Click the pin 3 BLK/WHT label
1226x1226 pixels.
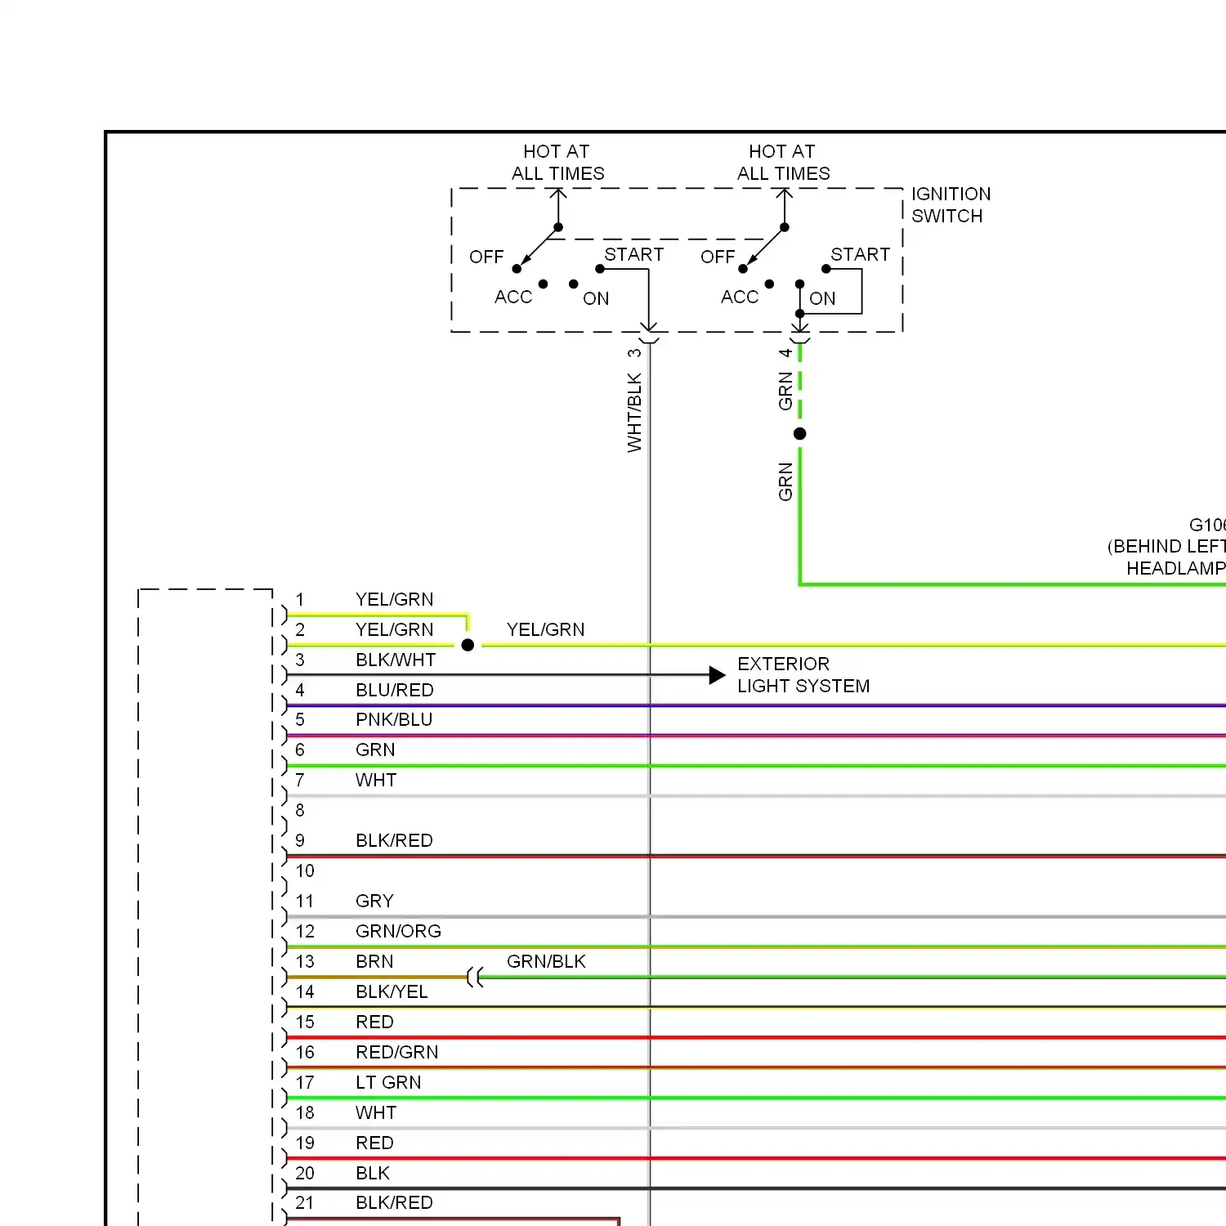(x=396, y=660)
